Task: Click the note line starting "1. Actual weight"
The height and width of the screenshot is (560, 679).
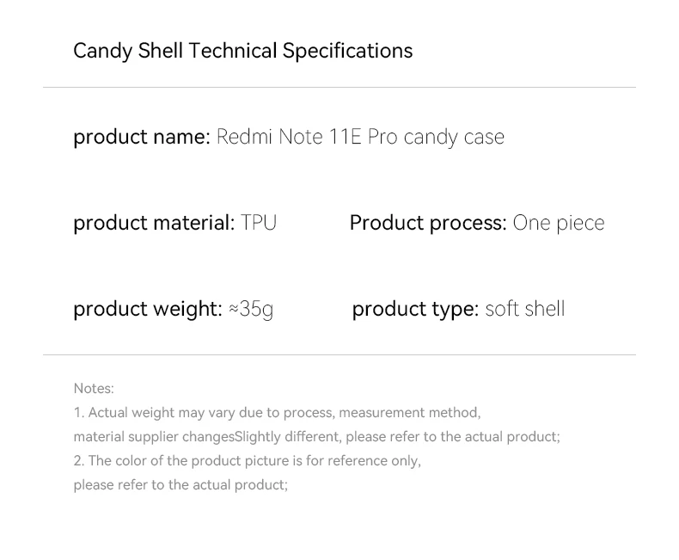Action: point(277,413)
